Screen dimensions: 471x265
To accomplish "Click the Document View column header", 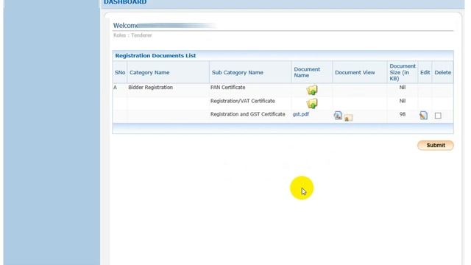I will click(355, 72).
